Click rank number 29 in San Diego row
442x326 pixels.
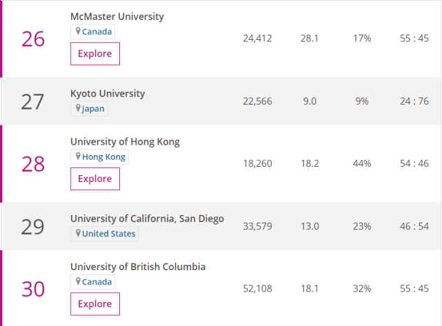(x=32, y=227)
